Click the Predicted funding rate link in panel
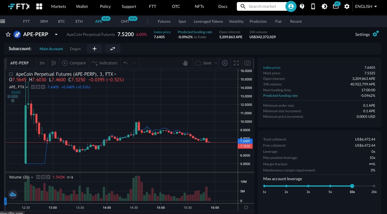Viewport: 387px width, 214px height. [281, 96]
